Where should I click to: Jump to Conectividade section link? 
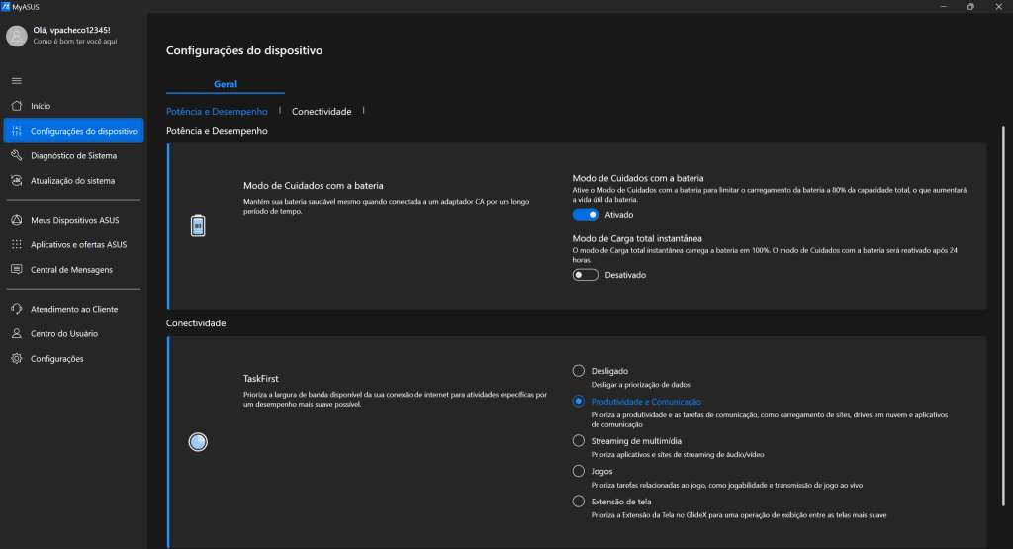coord(322,111)
